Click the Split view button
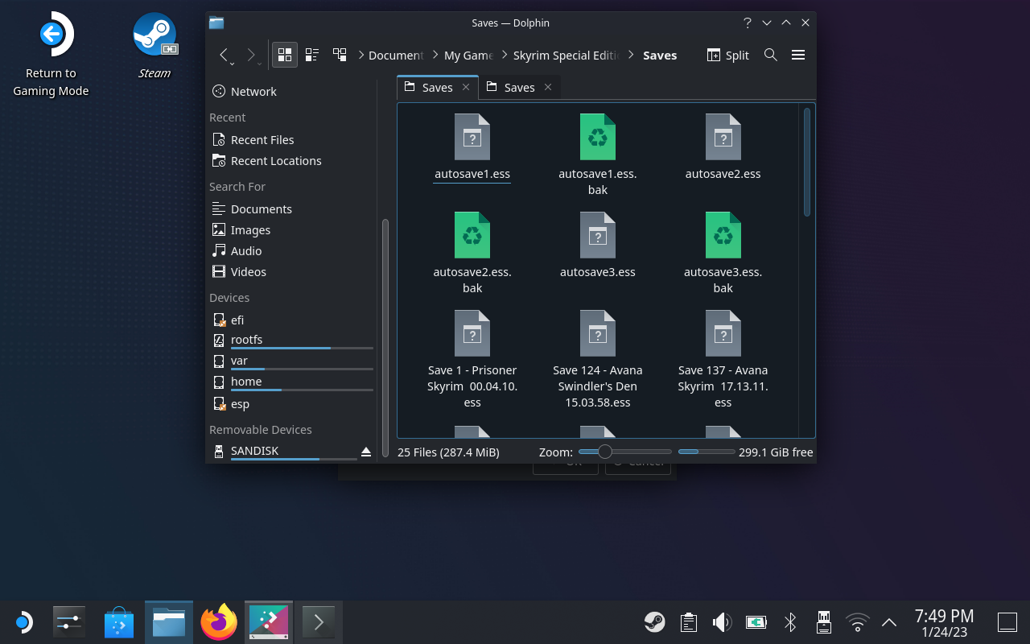 point(727,55)
